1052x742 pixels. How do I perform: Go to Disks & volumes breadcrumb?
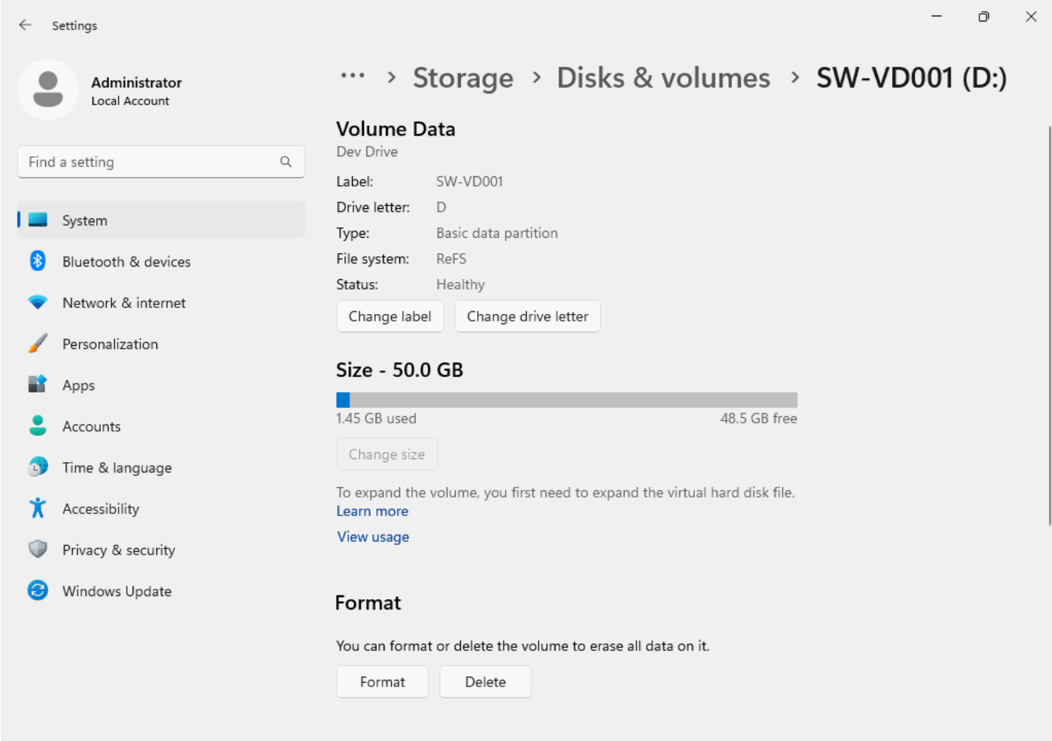pos(663,78)
